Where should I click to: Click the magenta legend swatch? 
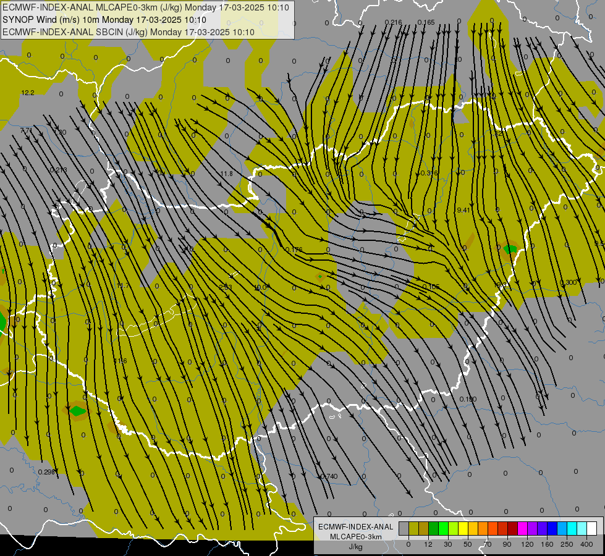pos(523,528)
